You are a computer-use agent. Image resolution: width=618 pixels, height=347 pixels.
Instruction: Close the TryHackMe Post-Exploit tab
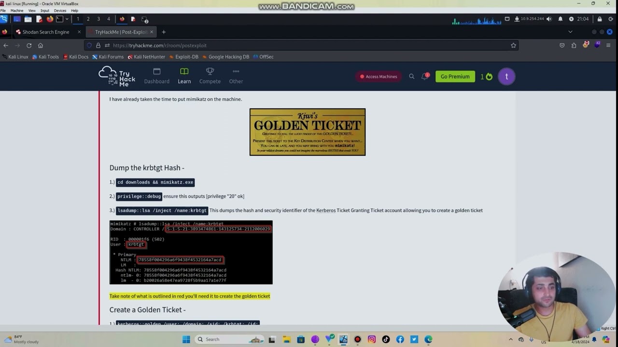(x=152, y=32)
